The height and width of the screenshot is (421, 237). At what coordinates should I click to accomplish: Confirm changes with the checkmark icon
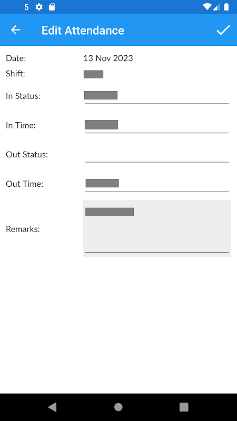tap(223, 30)
